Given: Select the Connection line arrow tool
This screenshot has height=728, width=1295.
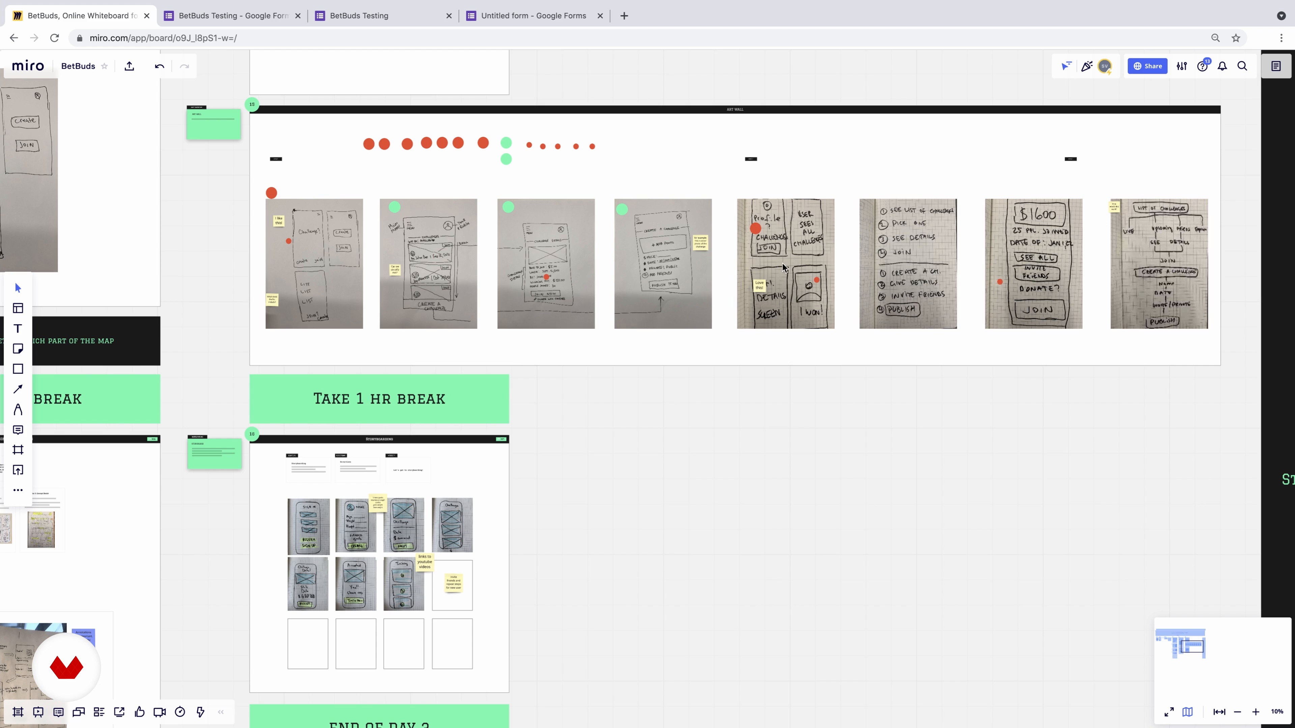Looking at the screenshot, I should tap(18, 389).
